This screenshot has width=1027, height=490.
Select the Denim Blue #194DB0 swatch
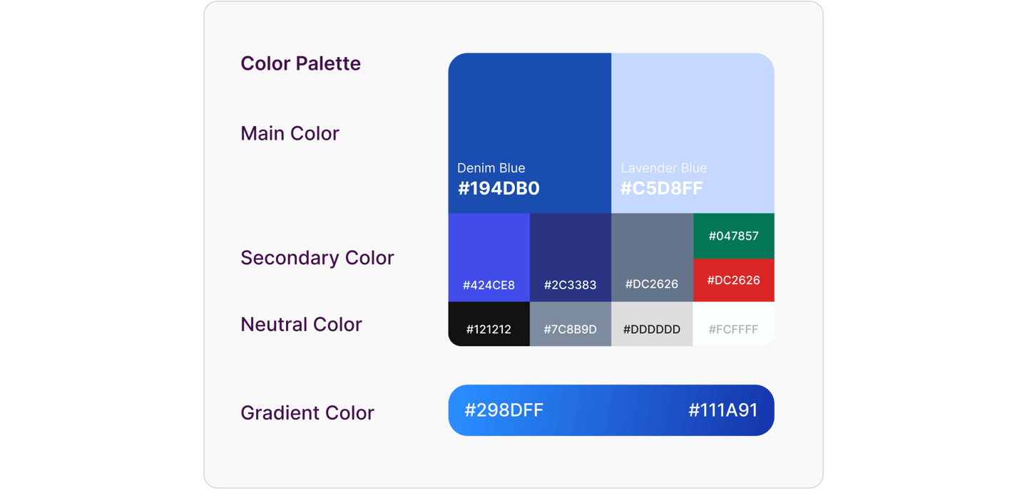530,133
